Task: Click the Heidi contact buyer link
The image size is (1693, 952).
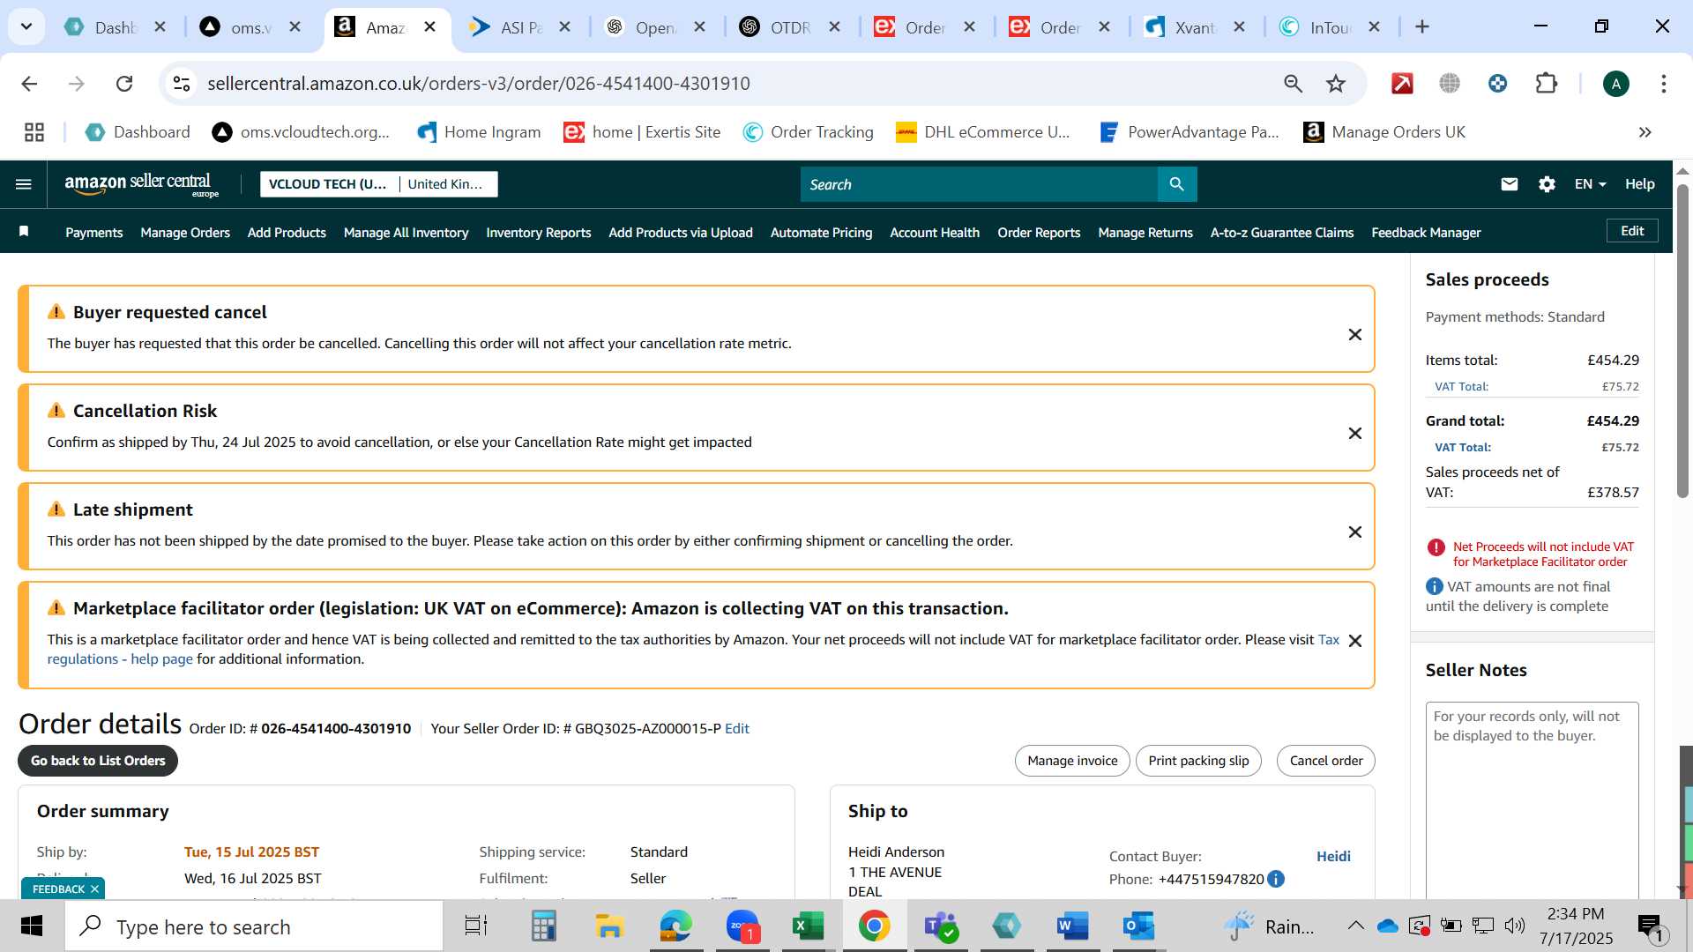Action: pyautogui.click(x=1333, y=856)
